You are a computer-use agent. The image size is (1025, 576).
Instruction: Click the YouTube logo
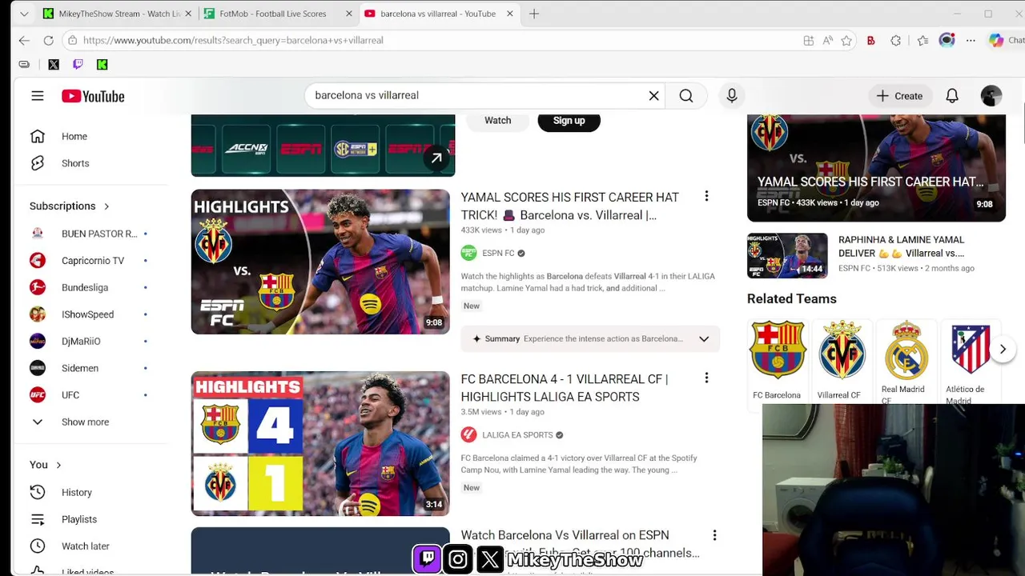coord(93,96)
